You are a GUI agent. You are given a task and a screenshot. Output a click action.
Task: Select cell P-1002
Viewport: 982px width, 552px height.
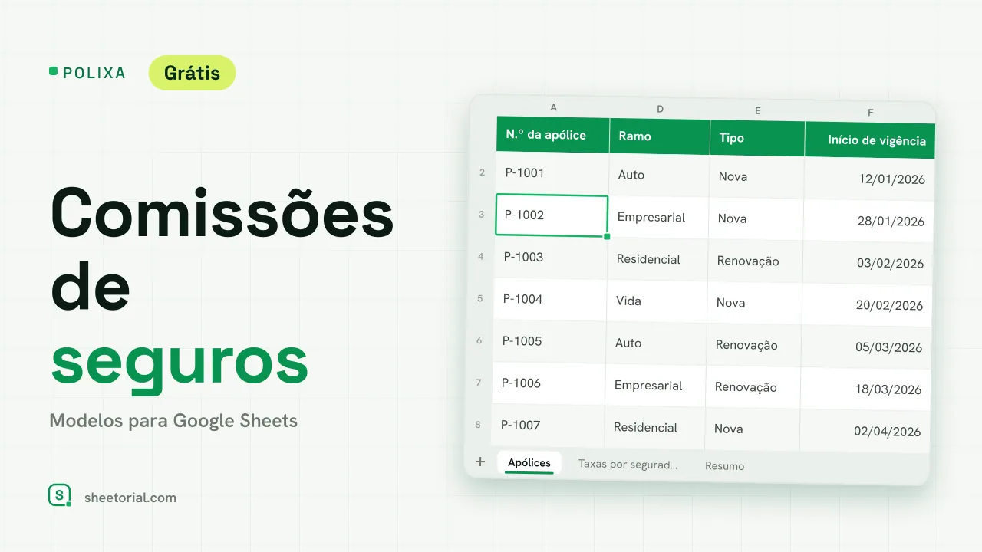point(552,215)
